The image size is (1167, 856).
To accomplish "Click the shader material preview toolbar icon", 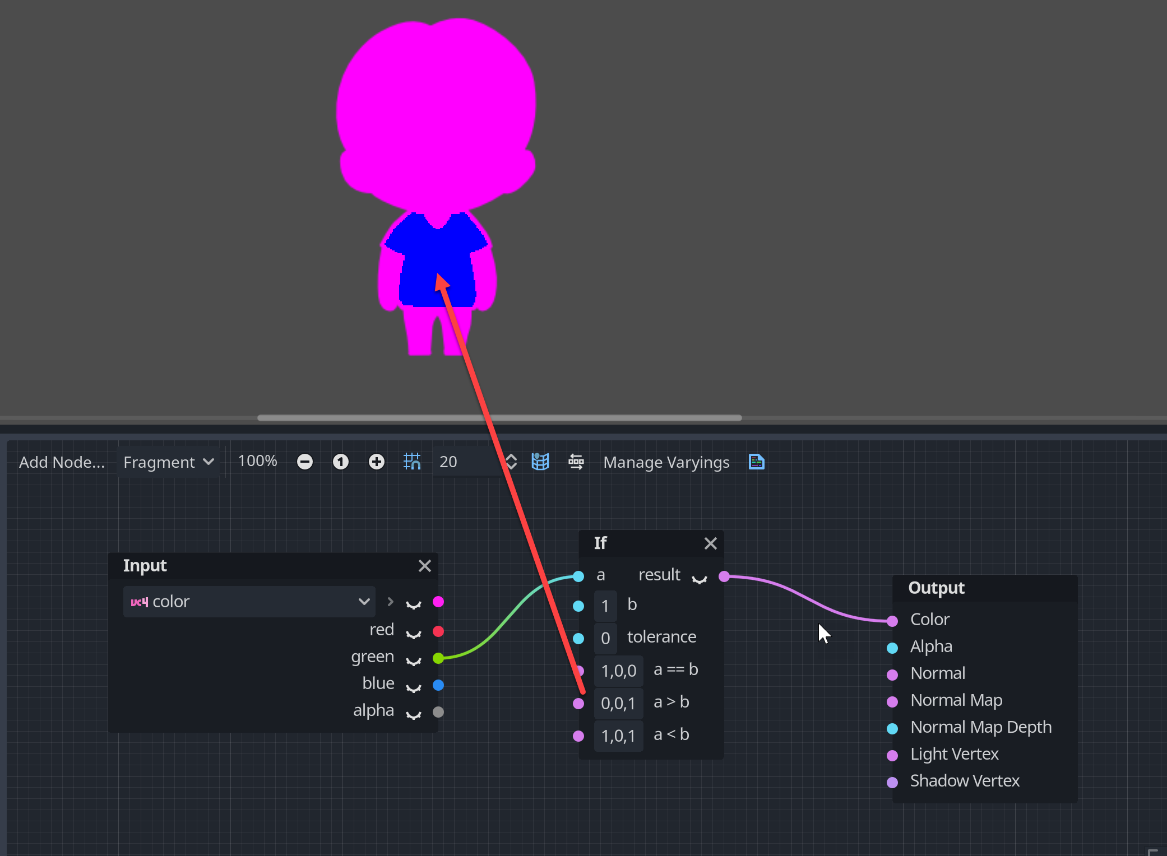I will pos(540,462).
